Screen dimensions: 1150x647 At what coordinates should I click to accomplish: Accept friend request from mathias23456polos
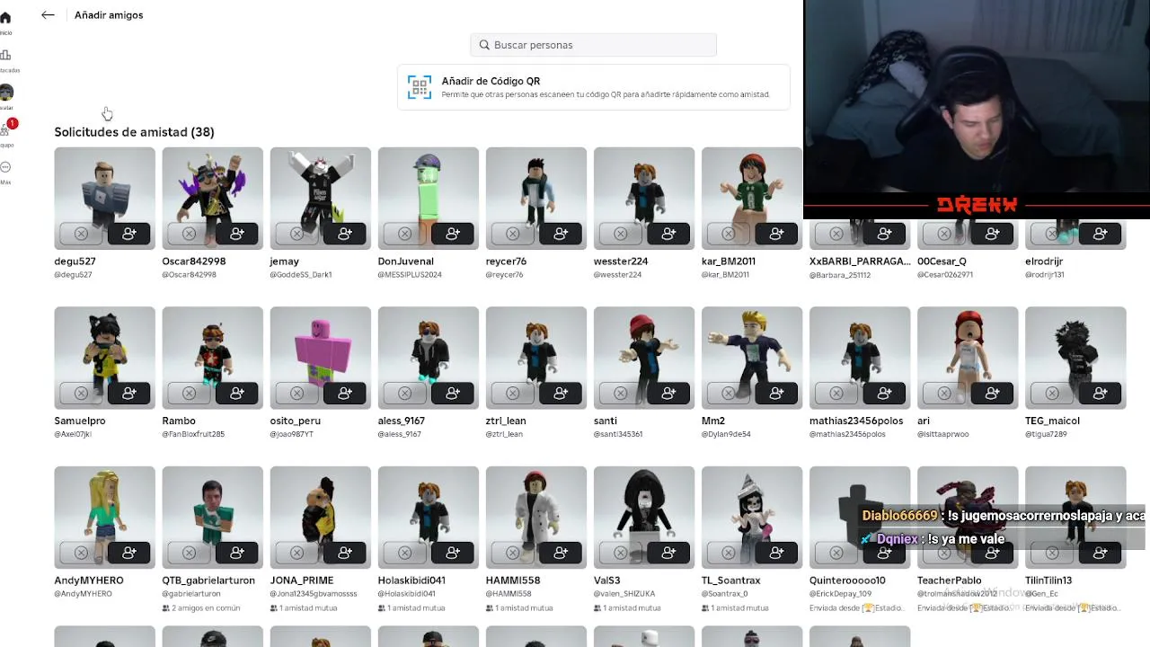[884, 393]
